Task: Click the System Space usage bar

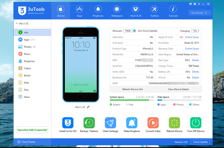Action: [132, 100]
